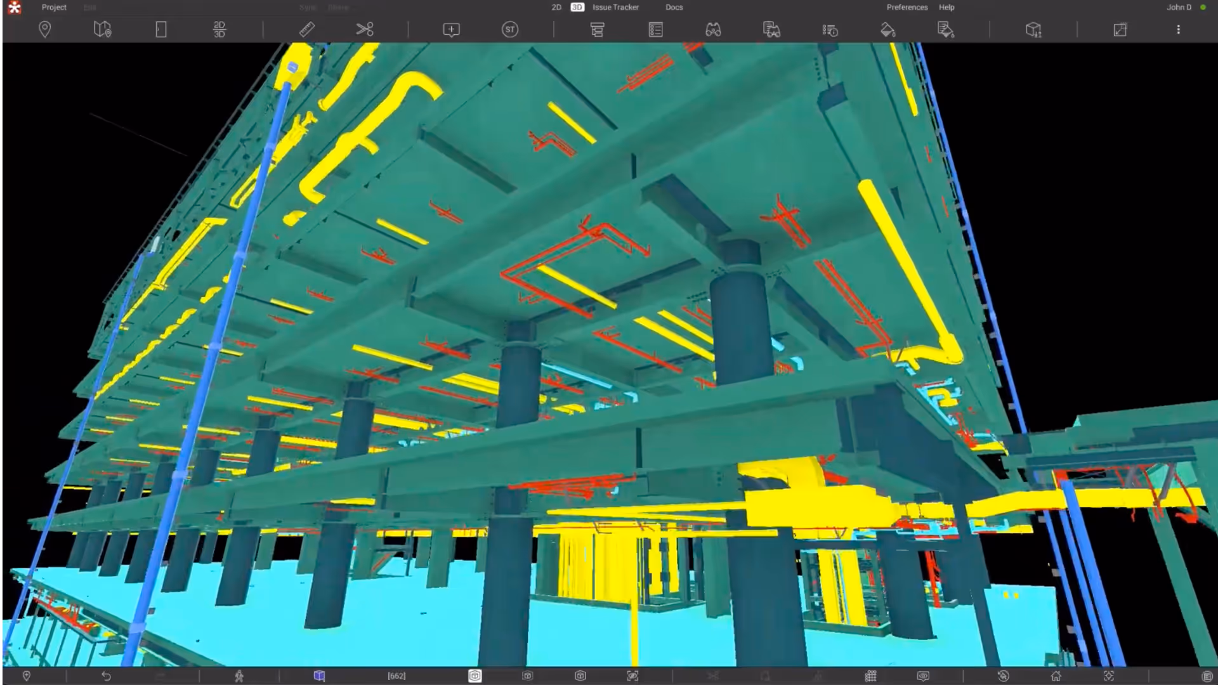
Task: Activate the scissors section cut tool
Action: pyautogui.click(x=365, y=29)
